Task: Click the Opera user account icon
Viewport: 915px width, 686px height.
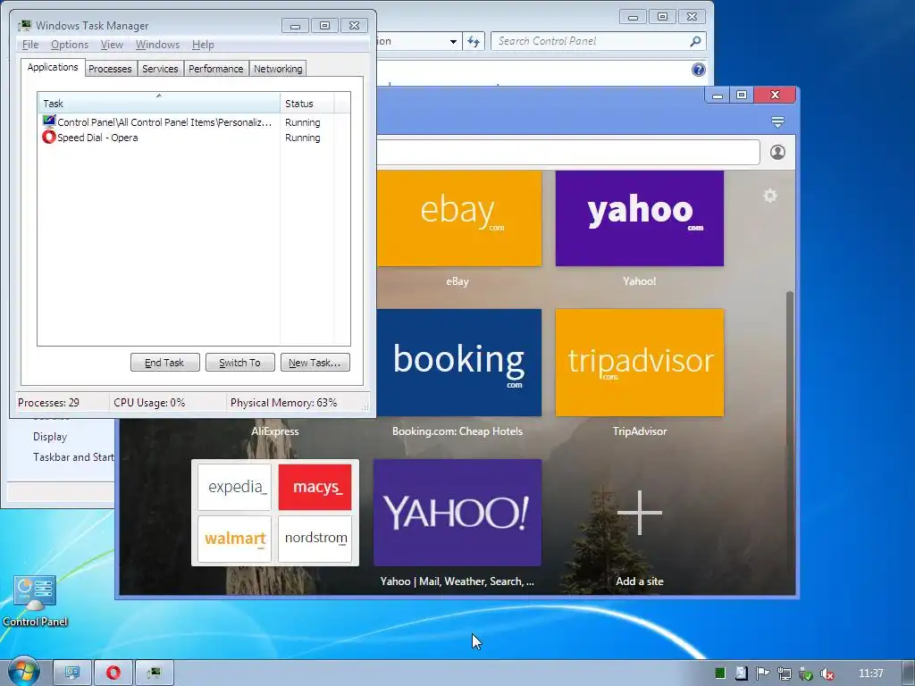Action: 777,152
